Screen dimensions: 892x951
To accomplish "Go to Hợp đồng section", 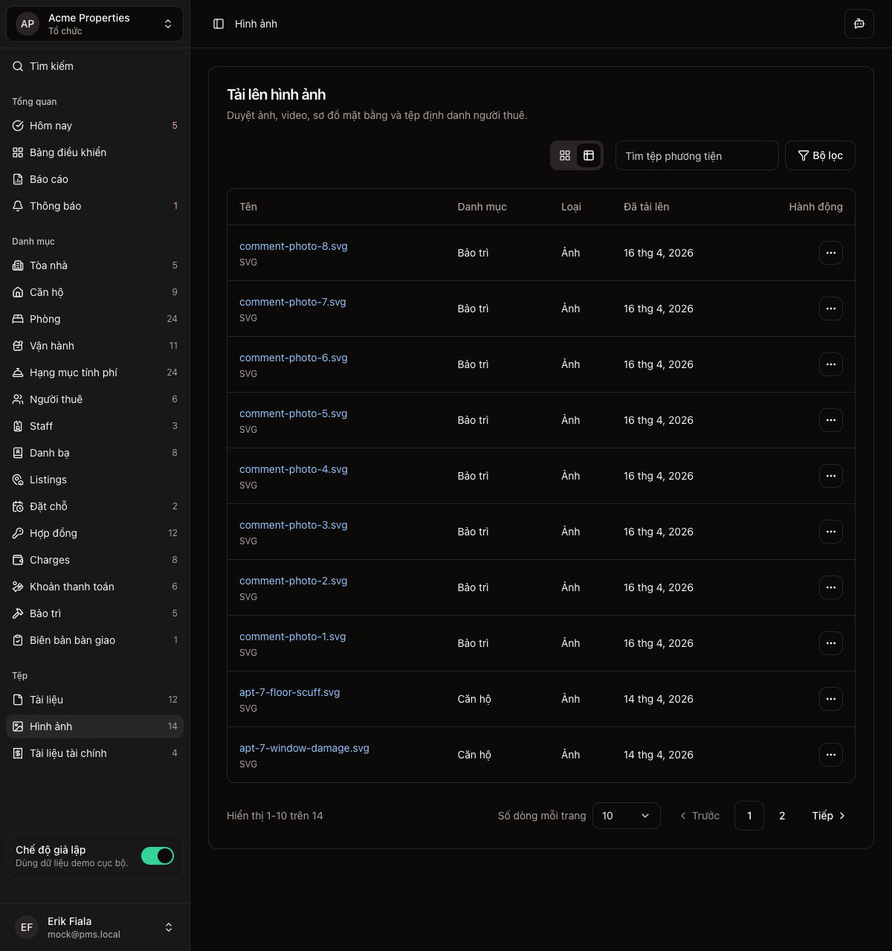I will point(54,533).
